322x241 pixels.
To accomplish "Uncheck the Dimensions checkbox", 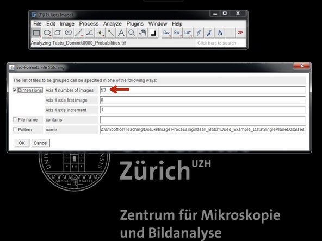I will click(15, 90).
